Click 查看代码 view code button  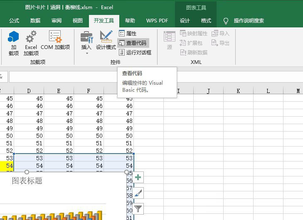(133, 43)
